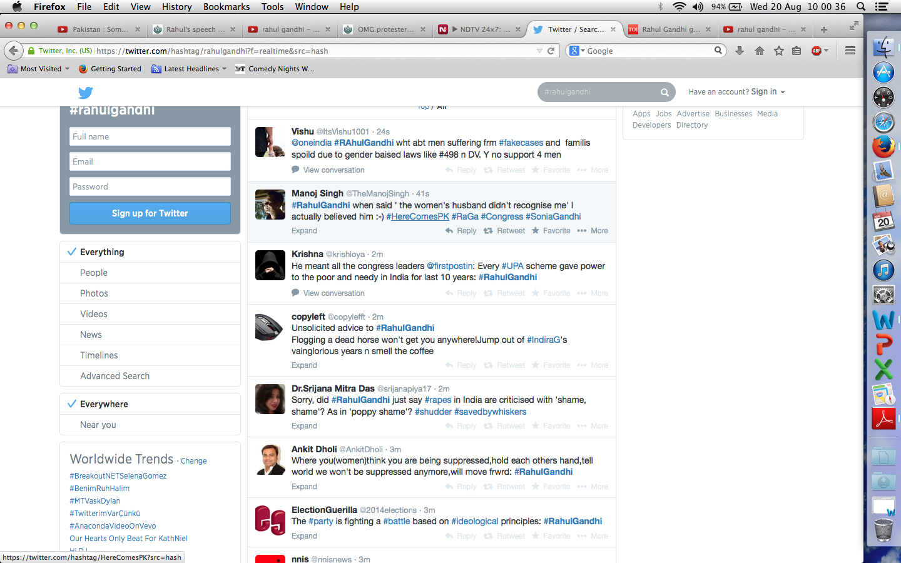Open the Sign in dropdown

click(768, 91)
